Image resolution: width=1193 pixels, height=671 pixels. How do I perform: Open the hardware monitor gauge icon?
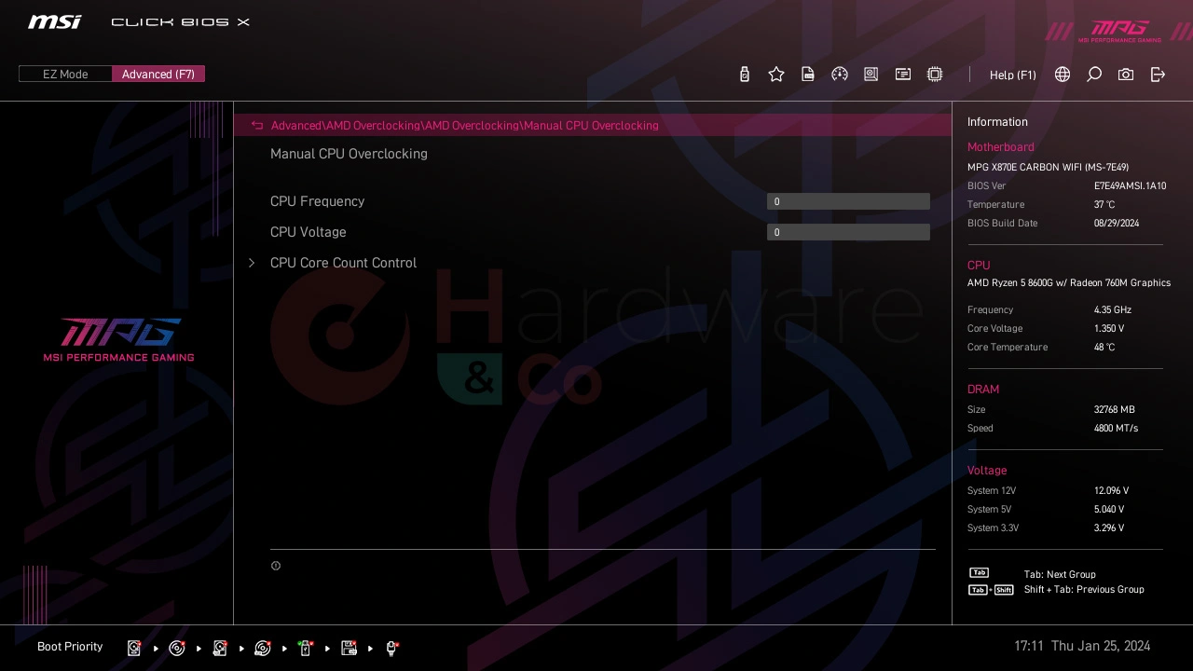[840, 75]
